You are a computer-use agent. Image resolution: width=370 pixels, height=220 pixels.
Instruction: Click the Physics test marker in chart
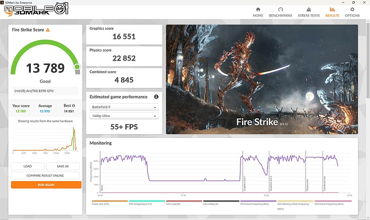307,185
